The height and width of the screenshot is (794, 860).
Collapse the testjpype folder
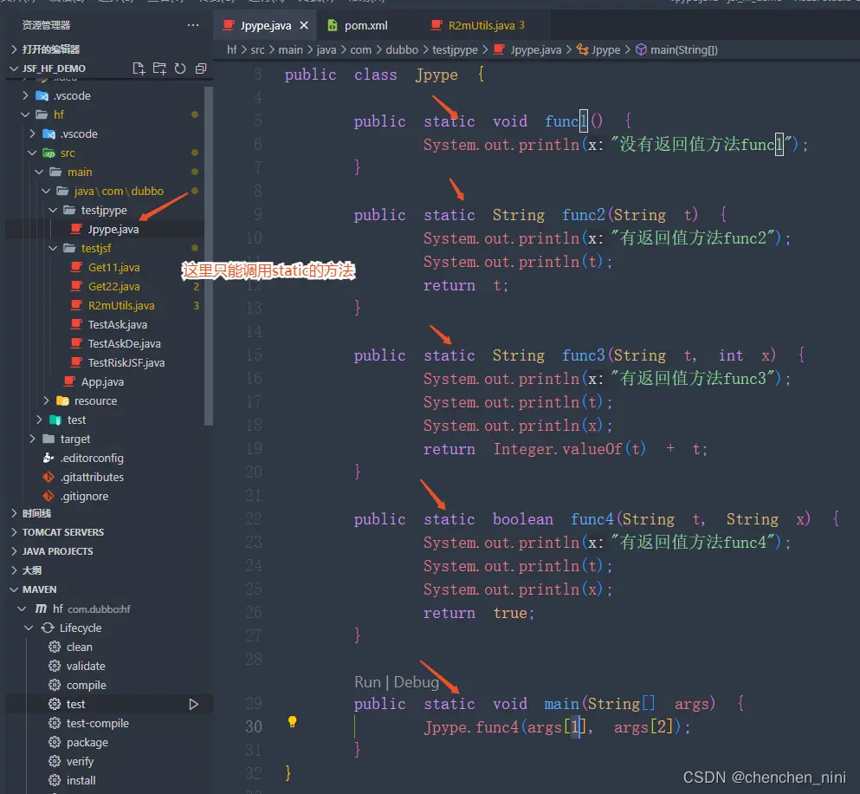(x=53, y=211)
